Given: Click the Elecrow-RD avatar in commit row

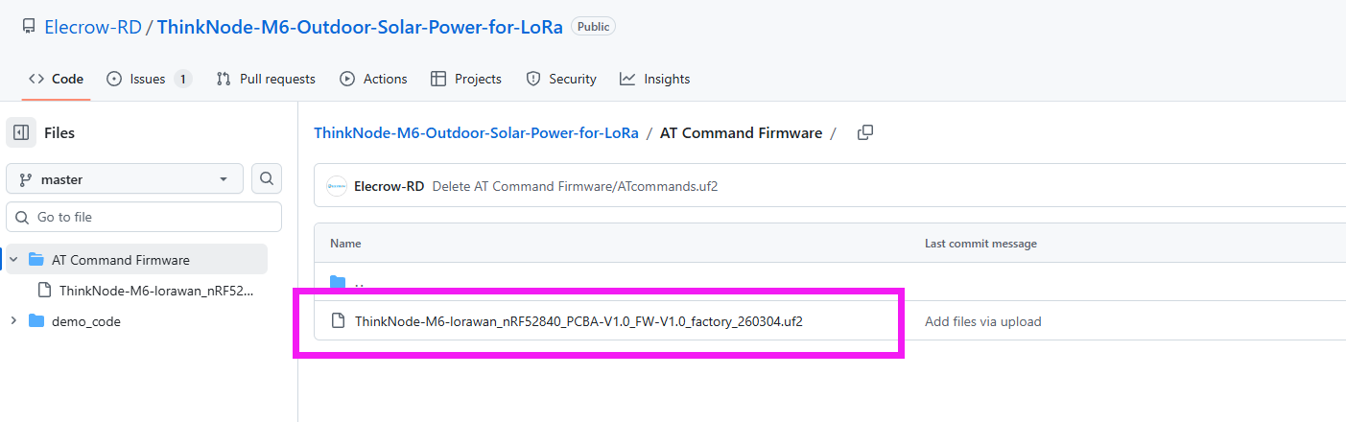Looking at the screenshot, I should (x=337, y=186).
